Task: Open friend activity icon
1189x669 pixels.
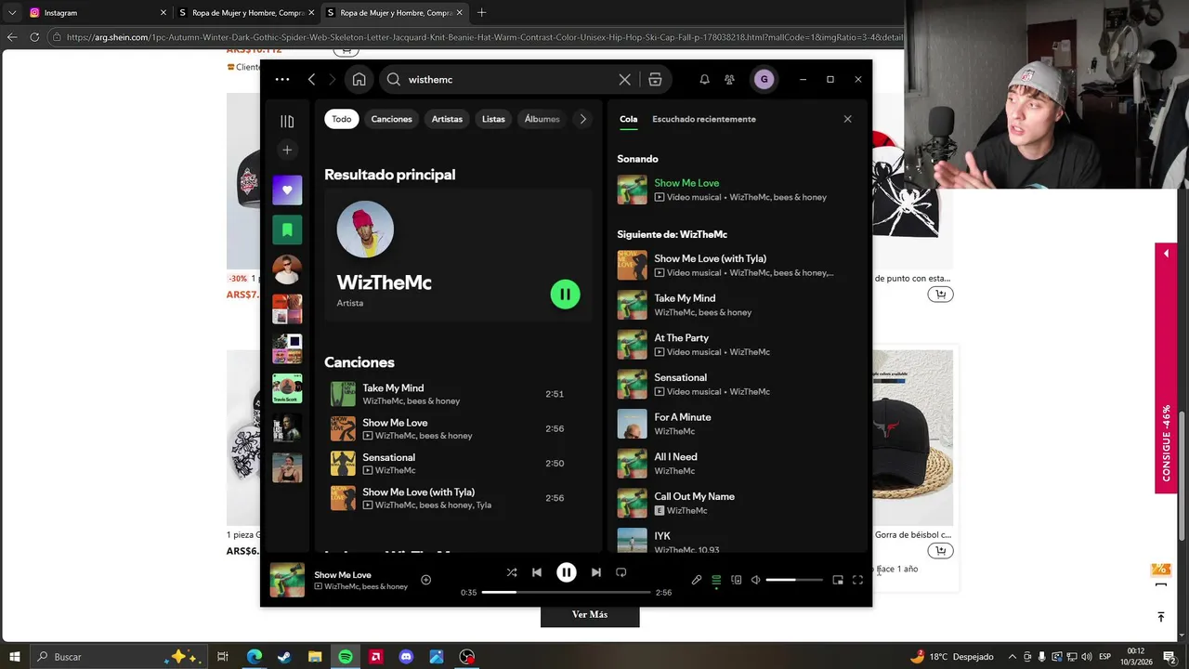Action: click(x=729, y=80)
